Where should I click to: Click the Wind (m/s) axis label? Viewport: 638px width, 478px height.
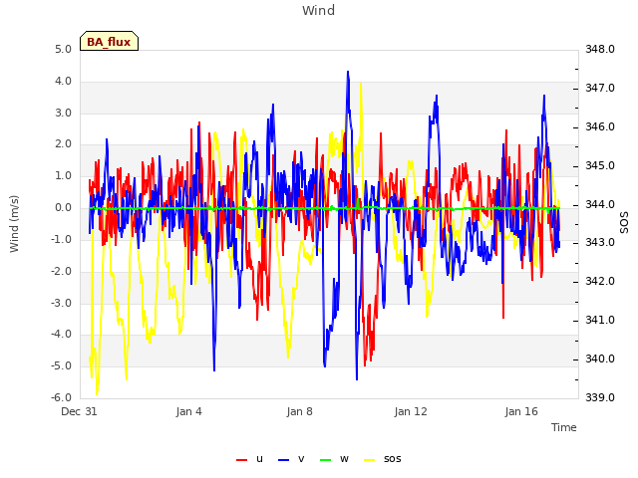(x=14, y=224)
